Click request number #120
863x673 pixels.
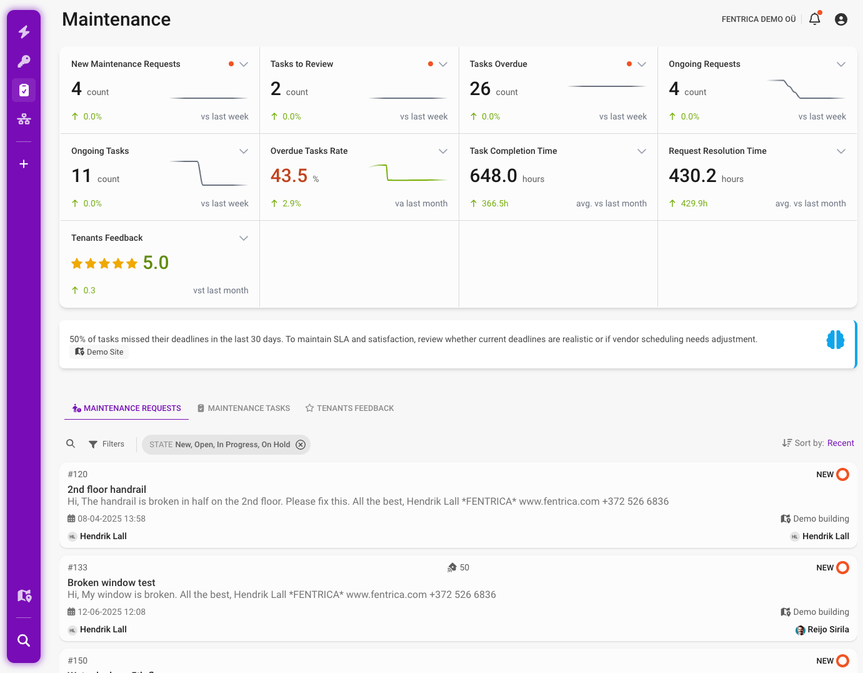coord(77,474)
